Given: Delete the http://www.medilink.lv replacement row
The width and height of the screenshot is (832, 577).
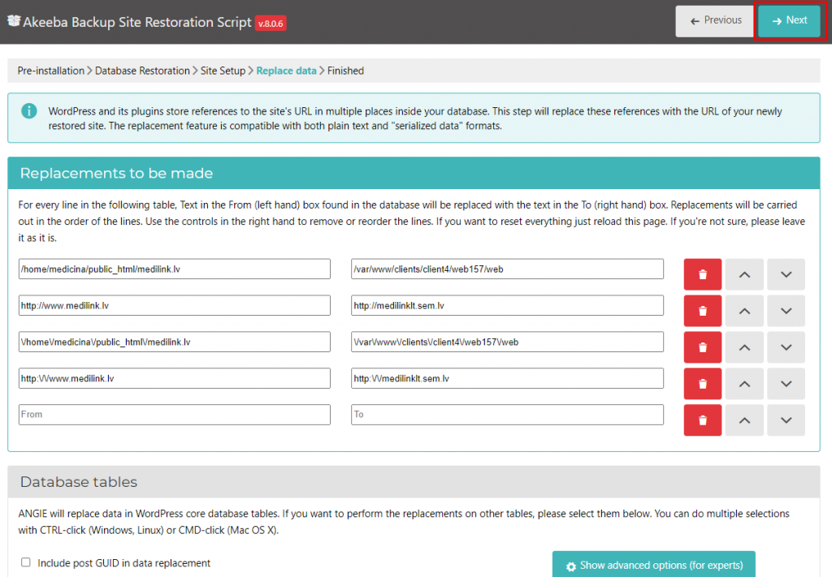Looking at the screenshot, I should pyautogui.click(x=703, y=311).
